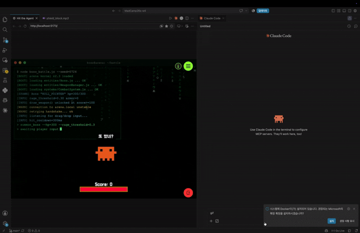Open notification settings gear
Screen dimensions: 360x233
[x=348, y=208]
